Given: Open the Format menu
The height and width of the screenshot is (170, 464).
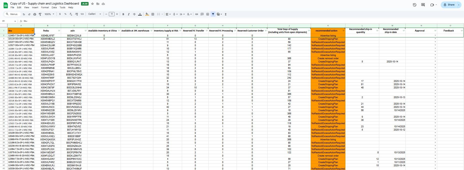Looking at the screenshot, I should coord(45,7).
